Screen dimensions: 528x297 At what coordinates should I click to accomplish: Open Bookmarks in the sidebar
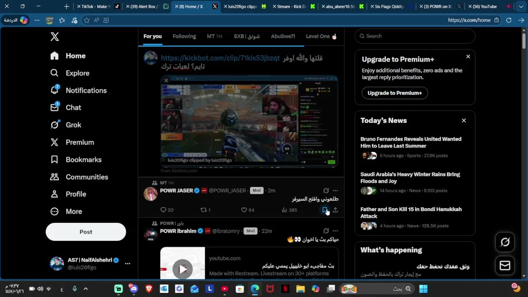76,160
